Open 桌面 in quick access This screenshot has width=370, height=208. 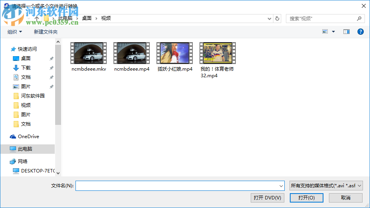[26, 59]
